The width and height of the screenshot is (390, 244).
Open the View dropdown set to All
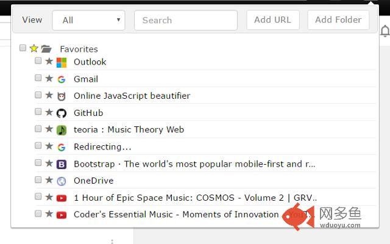pos(88,20)
